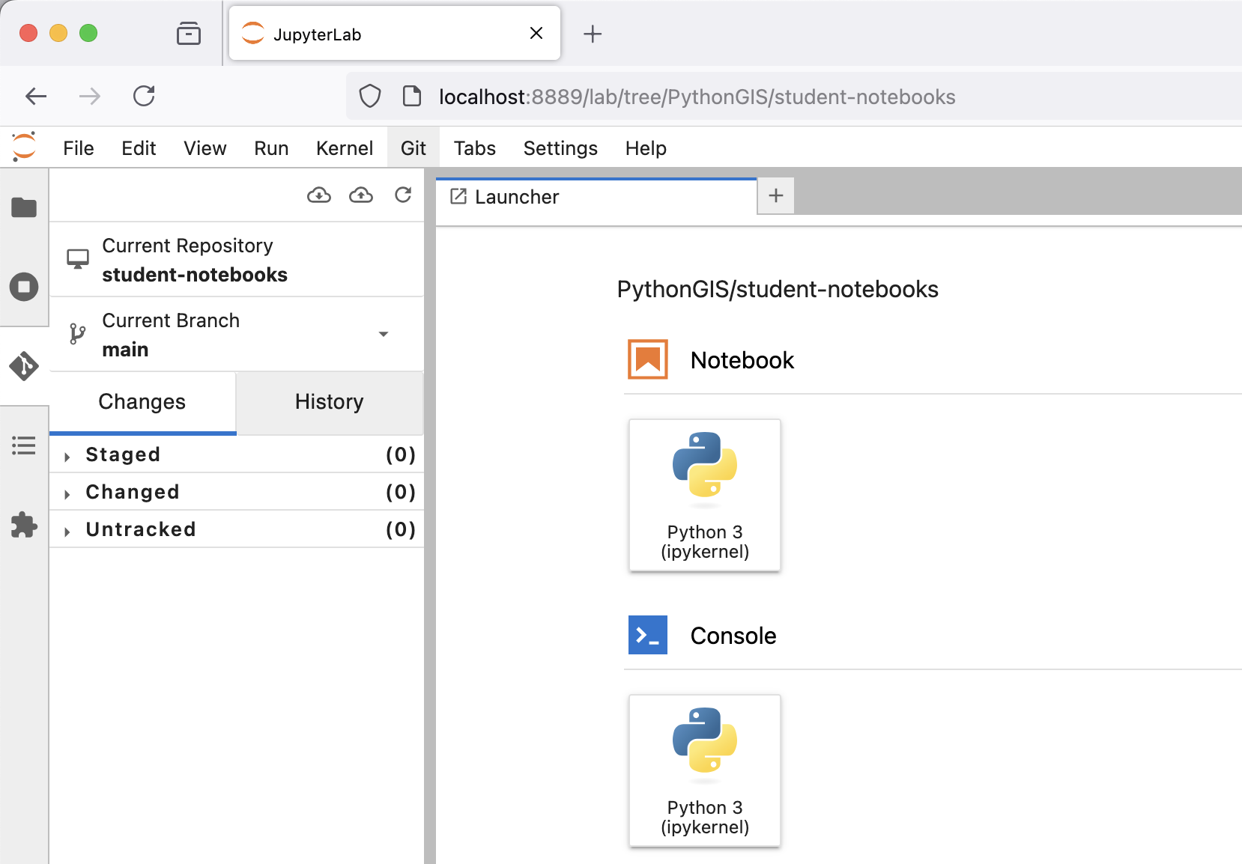This screenshot has height=864, width=1242.
Task: Click the Current Repository computer icon
Action: pos(78,259)
